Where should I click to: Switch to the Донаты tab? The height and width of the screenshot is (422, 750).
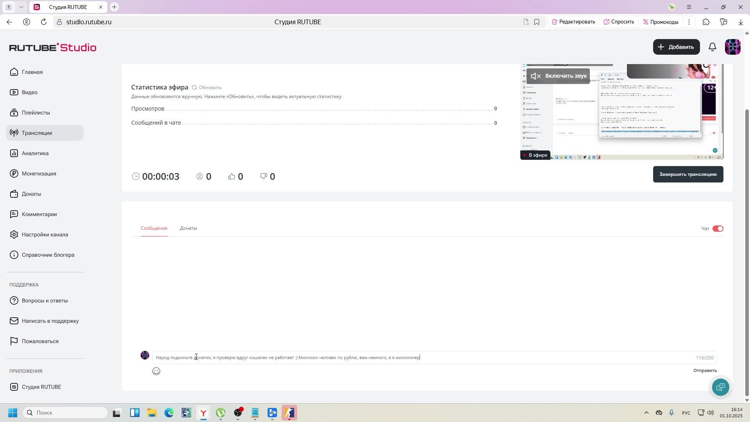[x=188, y=228]
